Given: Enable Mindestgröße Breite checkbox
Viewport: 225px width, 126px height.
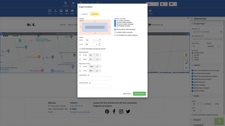Looking at the screenshot, I should click(80, 55).
